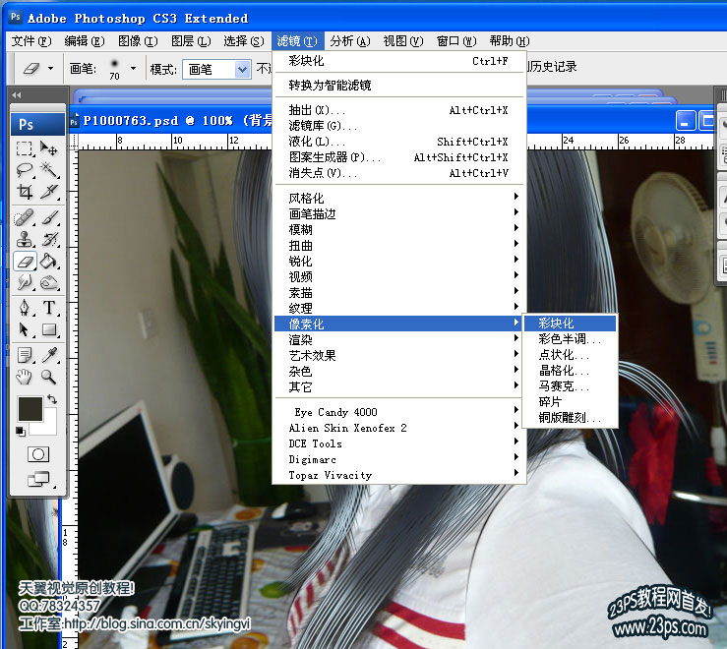Open the 图层 menu
The width and height of the screenshot is (727, 649).
pyautogui.click(x=191, y=41)
